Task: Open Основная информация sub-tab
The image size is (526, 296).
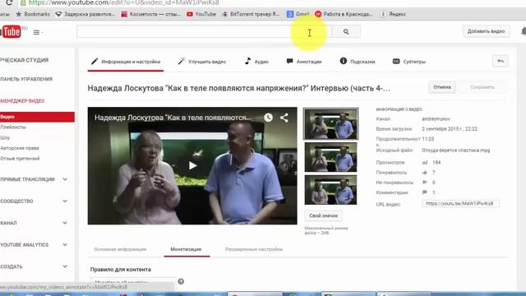Action: (120, 249)
